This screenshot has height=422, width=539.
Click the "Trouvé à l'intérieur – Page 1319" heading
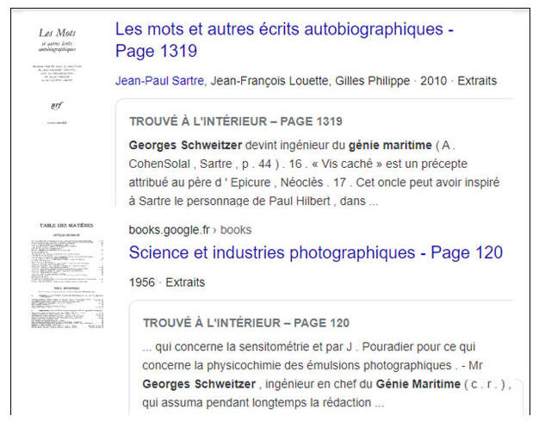click(x=235, y=121)
